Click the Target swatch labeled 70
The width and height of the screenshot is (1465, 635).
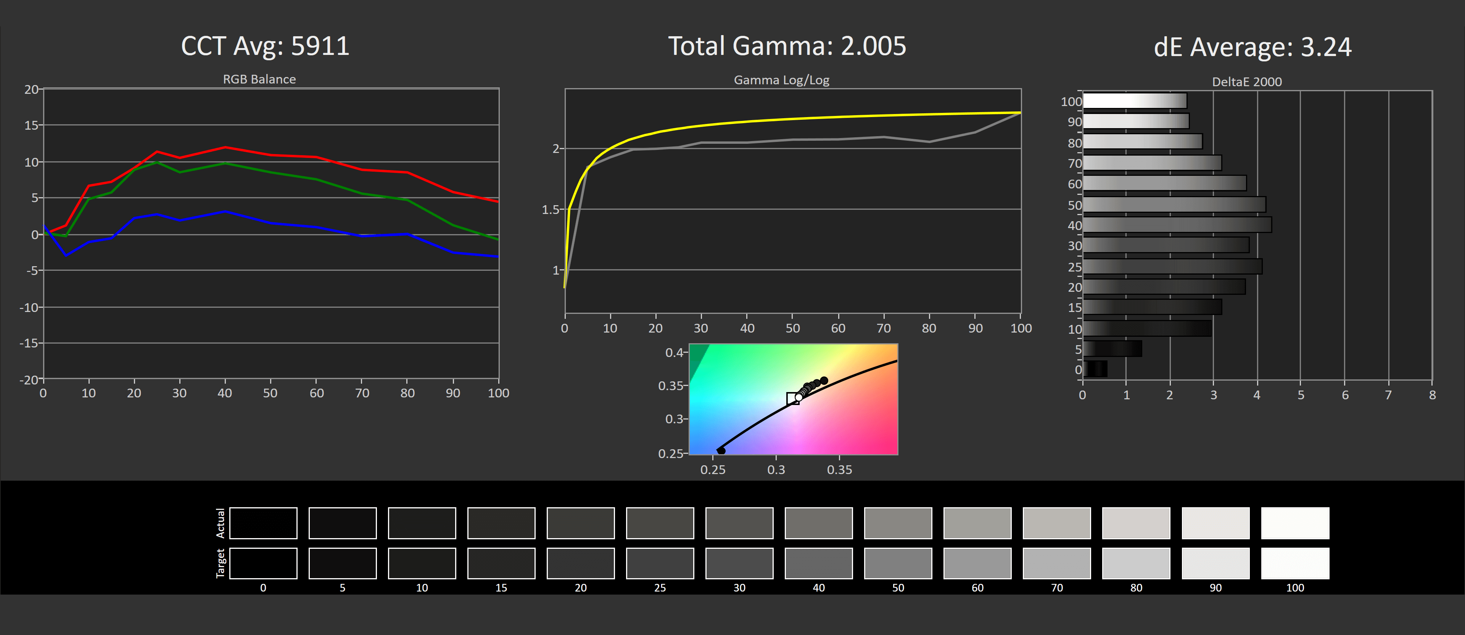(x=1056, y=563)
